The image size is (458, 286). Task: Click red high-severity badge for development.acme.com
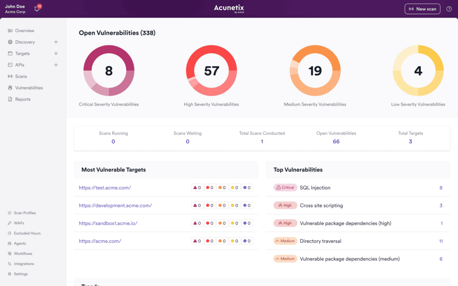[x=210, y=206]
